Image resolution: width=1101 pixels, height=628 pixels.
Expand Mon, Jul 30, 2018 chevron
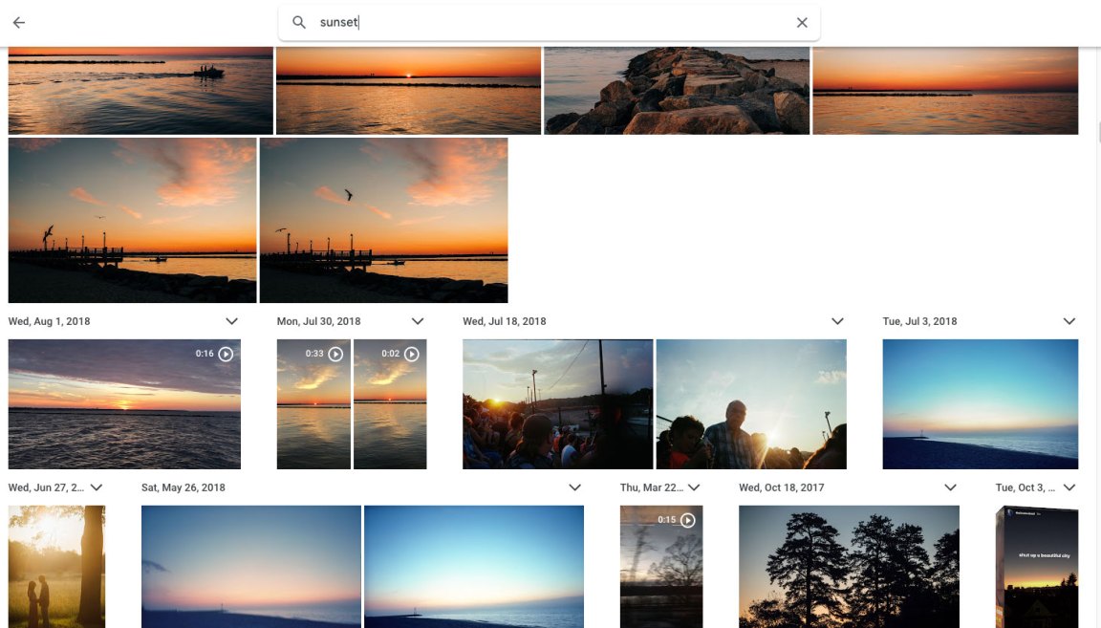(x=418, y=321)
